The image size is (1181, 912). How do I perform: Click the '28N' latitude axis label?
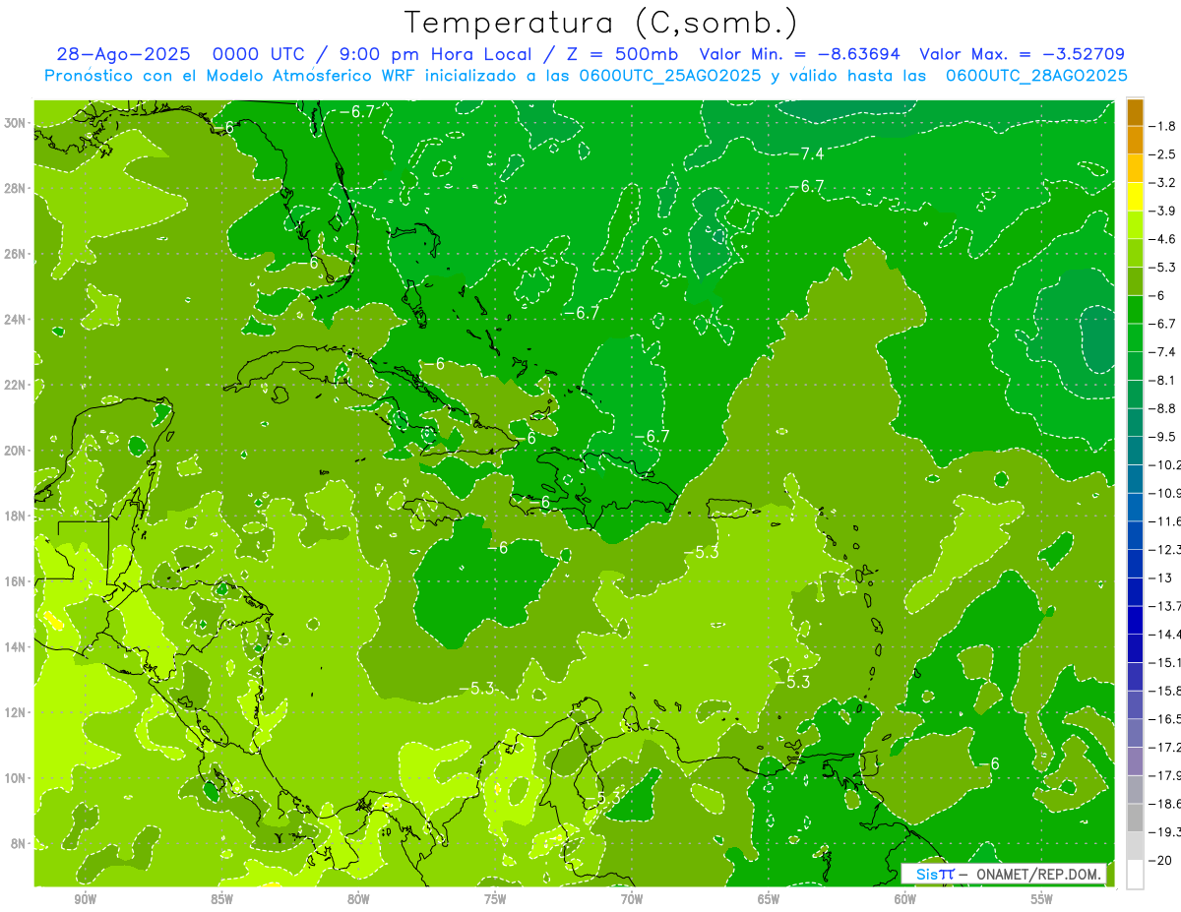[15, 188]
